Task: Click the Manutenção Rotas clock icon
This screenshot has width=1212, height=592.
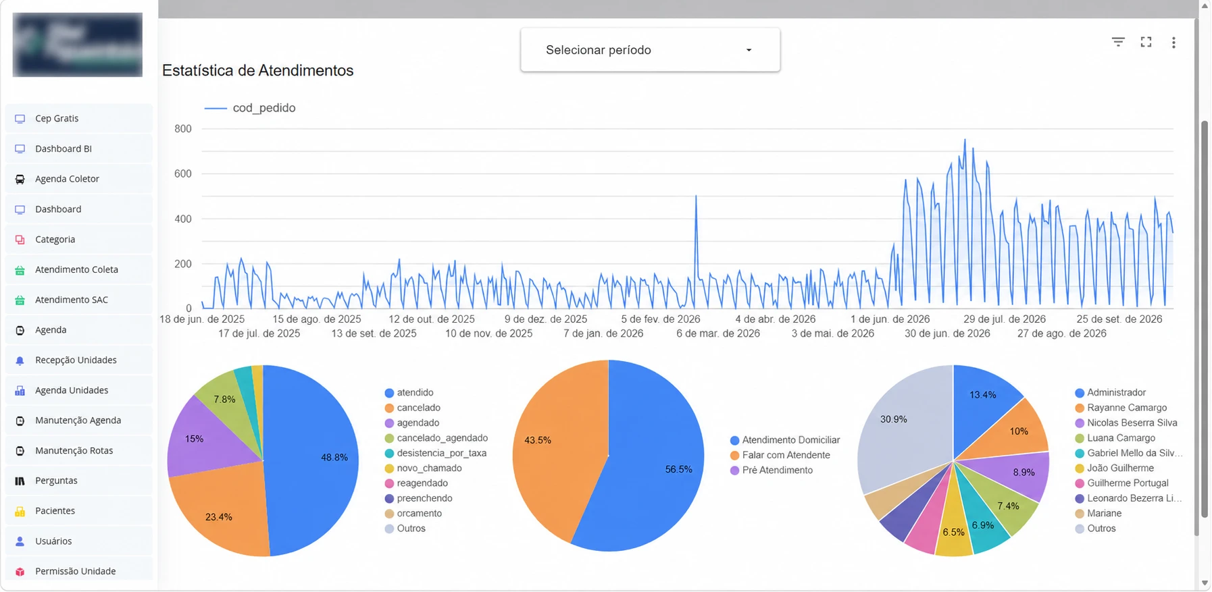Action: coord(20,451)
